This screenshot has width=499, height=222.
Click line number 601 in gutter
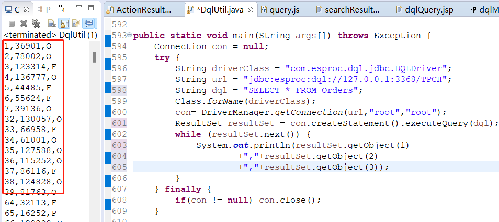pyautogui.click(x=119, y=123)
